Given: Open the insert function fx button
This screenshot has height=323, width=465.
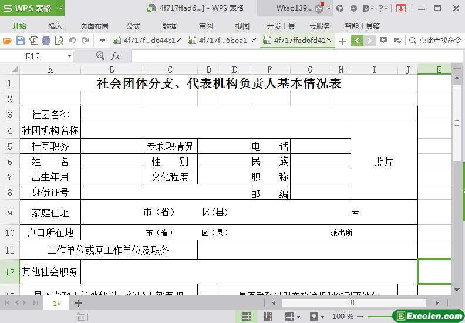Looking at the screenshot, I should [115, 56].
